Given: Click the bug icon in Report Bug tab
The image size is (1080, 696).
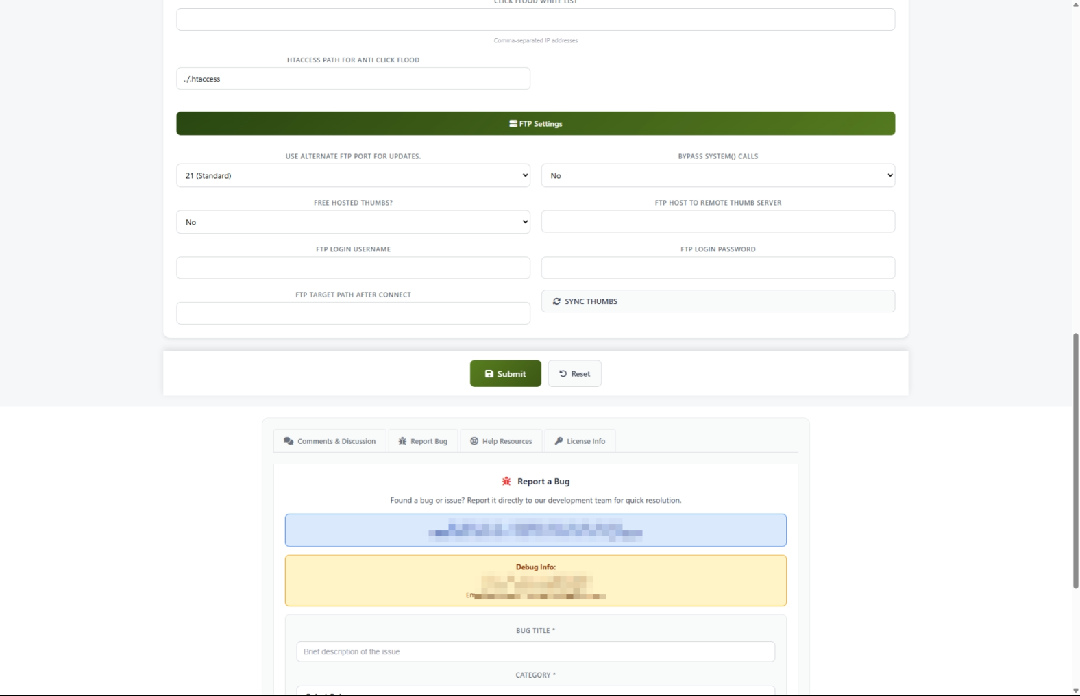Looking at the screenshot, I should 402,441.
